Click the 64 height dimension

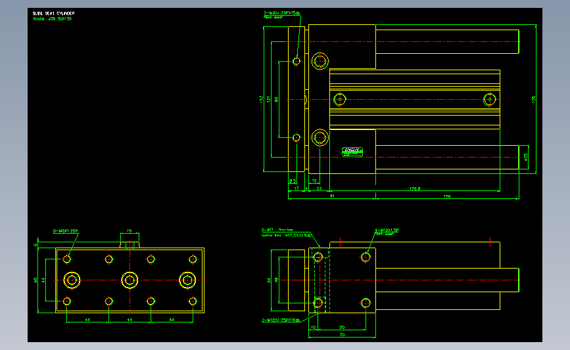[x=269, y=280]
